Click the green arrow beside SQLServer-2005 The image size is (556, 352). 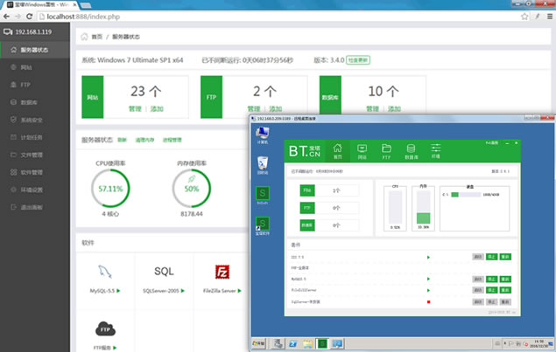click(x=183, y=291)
